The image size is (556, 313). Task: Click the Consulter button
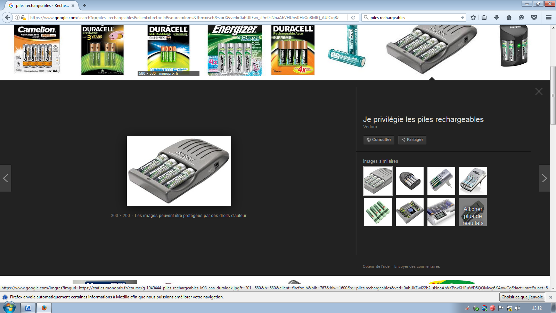378,139
